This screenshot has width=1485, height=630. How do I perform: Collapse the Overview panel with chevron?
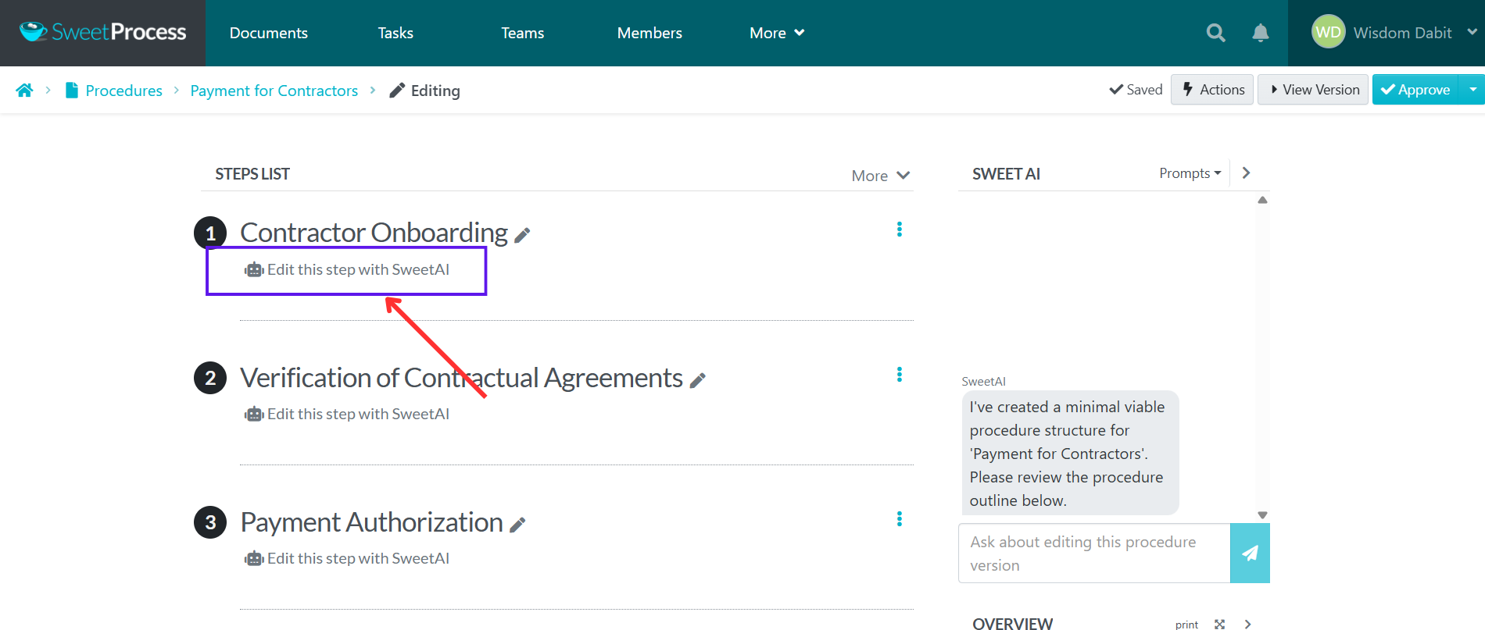point(1248,625)
